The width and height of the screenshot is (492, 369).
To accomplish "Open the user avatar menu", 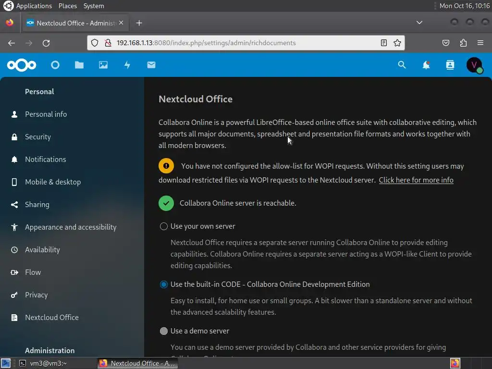I will tap(474, 65).
